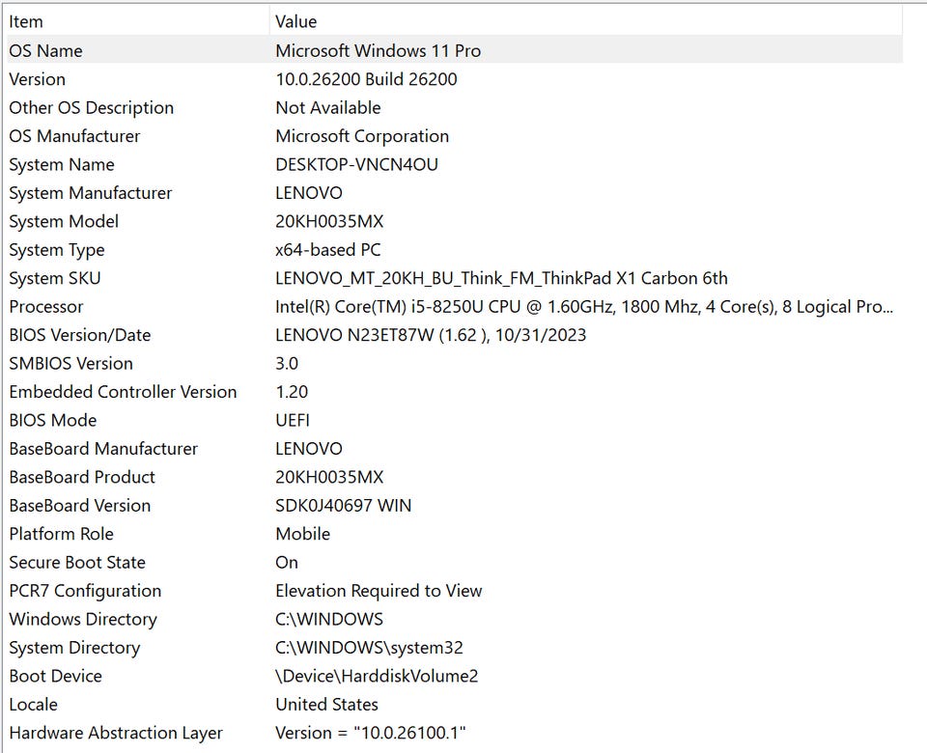Select the Boot Device row label

click(x=56, y=676)
